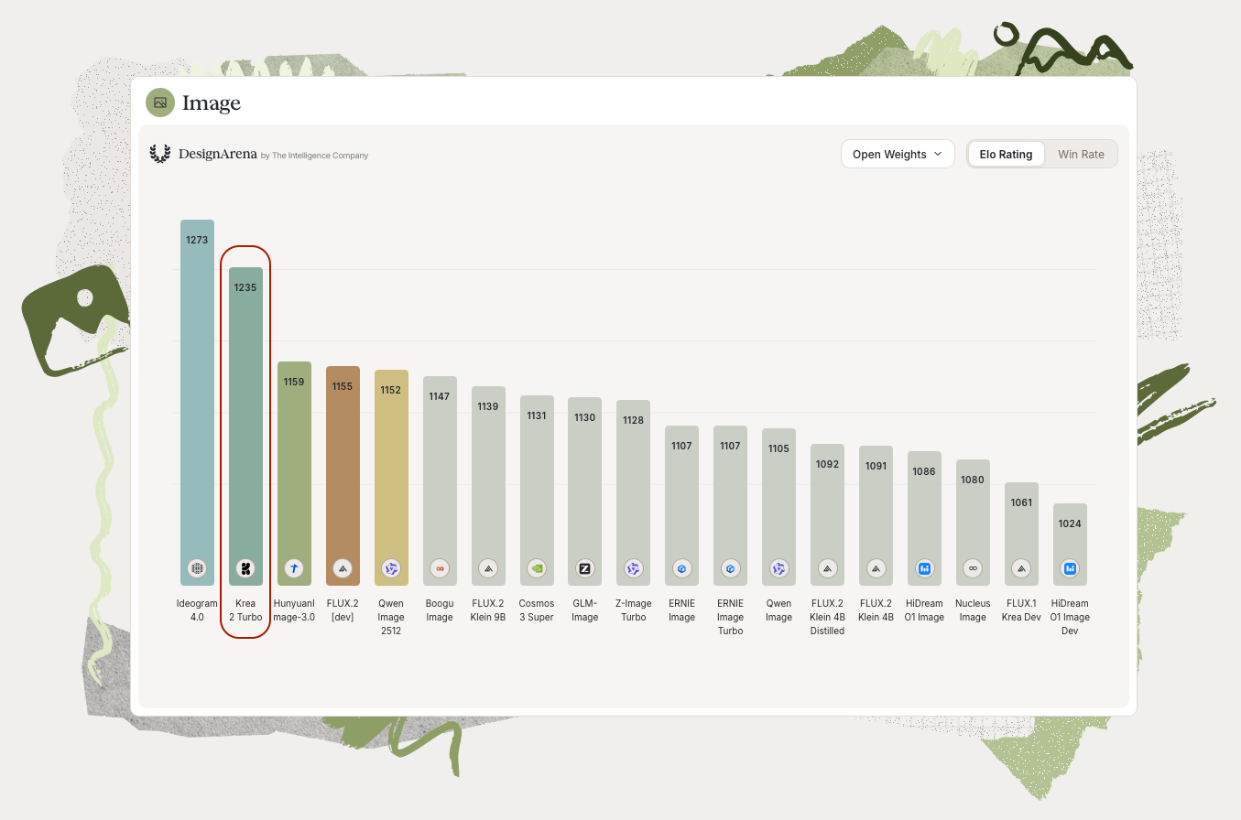Switch the chart to Win Rate
Image resolution: width=1241 pixels, height=820 pixels.
pos(1081,154)
